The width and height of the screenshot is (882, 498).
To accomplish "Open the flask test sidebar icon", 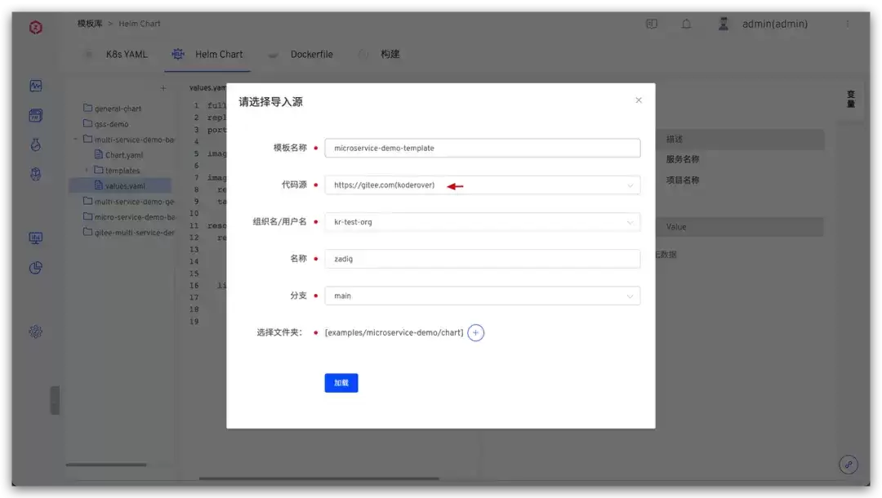I will pyautogui.click(x=35, y=145).
